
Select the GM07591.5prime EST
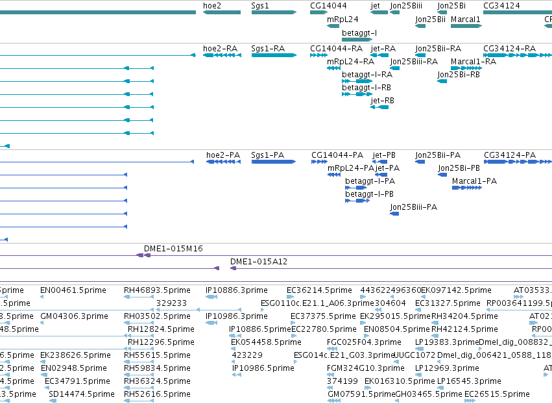coord(334,401)
